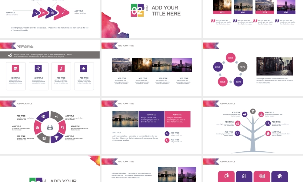Viewport: 303px width, 182px height.
Task: Click the purple house tile at the bottom
Action: tap(279, 176)
